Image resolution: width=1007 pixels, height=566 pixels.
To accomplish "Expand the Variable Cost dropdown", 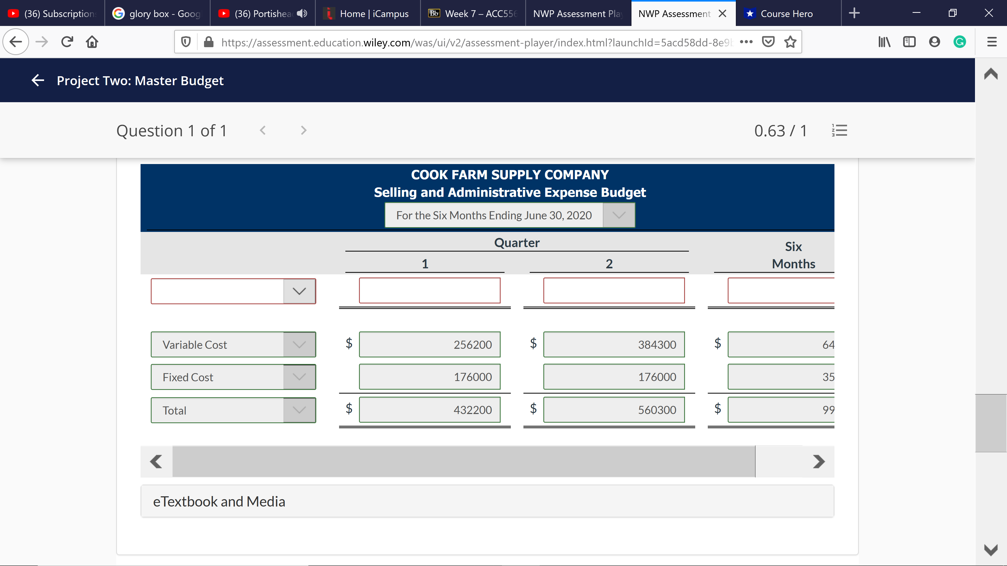I will (299, 345).
